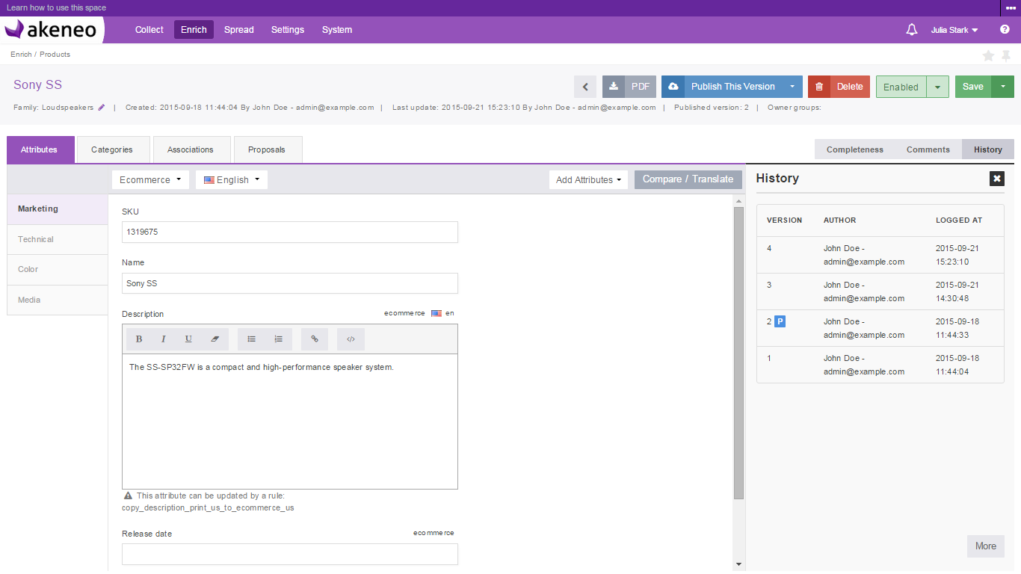Select the Color attribute group
1021x574 pixels.
58,270
